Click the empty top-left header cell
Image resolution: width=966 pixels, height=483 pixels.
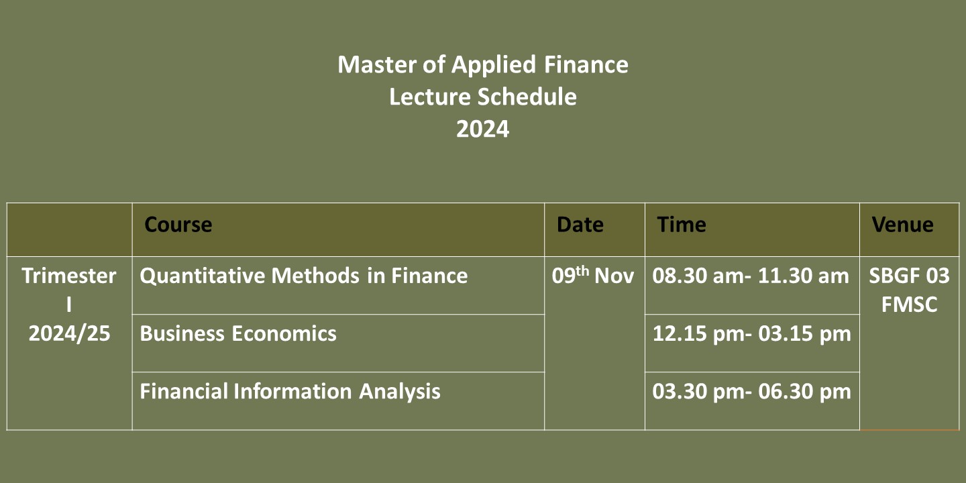coord(70,229)
